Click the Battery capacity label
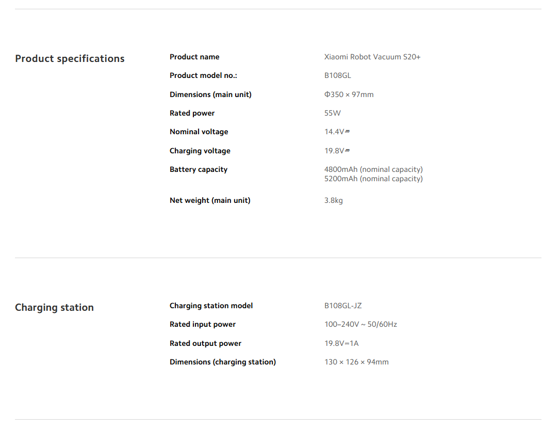Viewport: 559px width, 429px height. click(198, 169)
